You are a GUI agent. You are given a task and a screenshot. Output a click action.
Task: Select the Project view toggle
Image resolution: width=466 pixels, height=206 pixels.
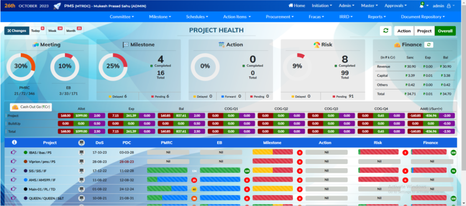(424, 31)
